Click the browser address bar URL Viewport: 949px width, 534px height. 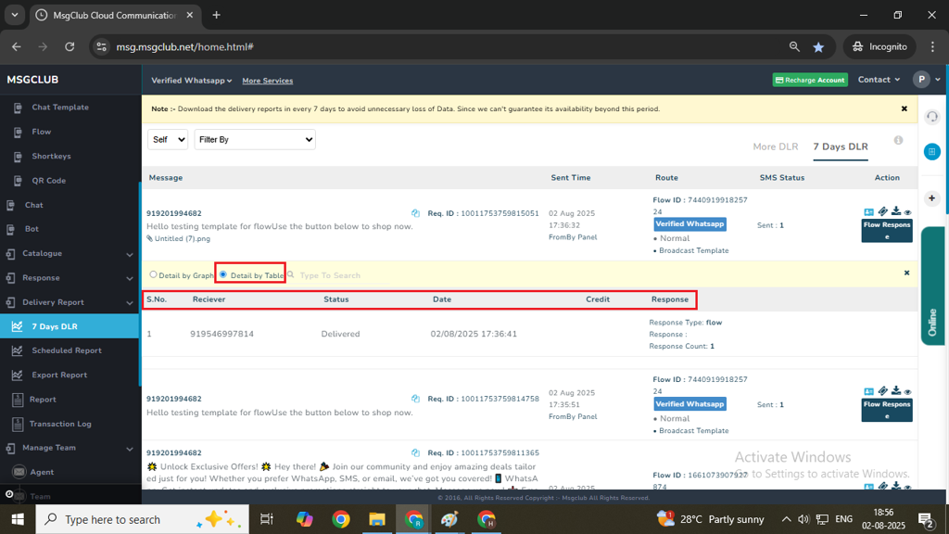[x=184, y=46]
